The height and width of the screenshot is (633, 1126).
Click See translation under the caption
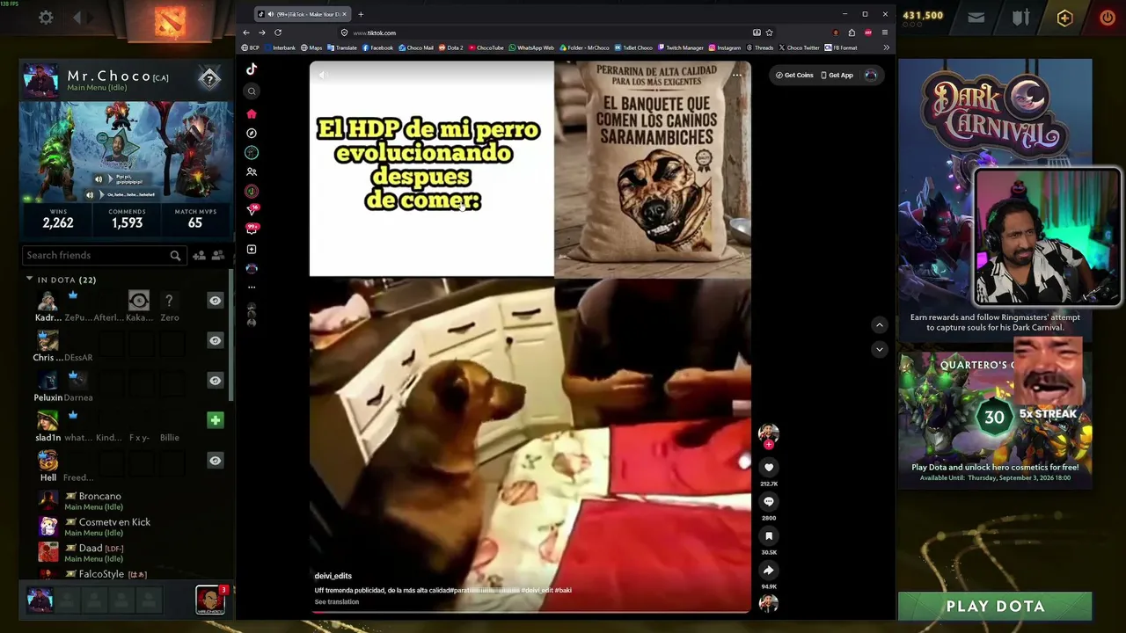(337, 602)
